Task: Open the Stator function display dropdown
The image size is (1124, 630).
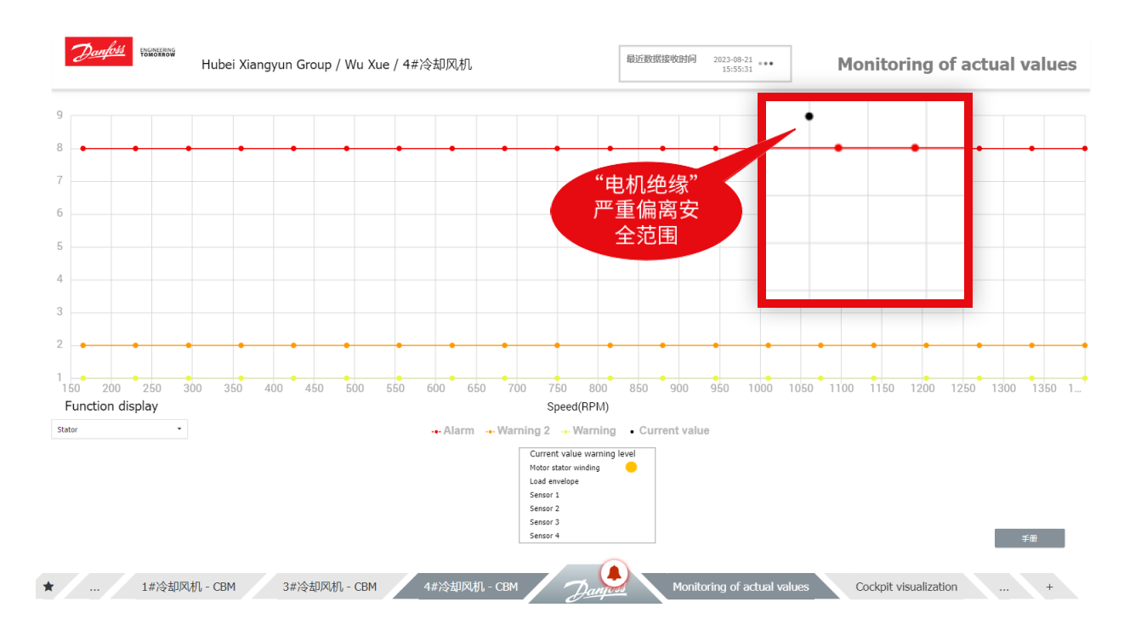Action: (119, 429)
